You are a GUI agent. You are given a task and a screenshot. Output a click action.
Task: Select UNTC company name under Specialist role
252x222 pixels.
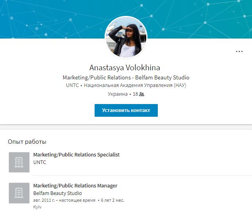[40, 162]
